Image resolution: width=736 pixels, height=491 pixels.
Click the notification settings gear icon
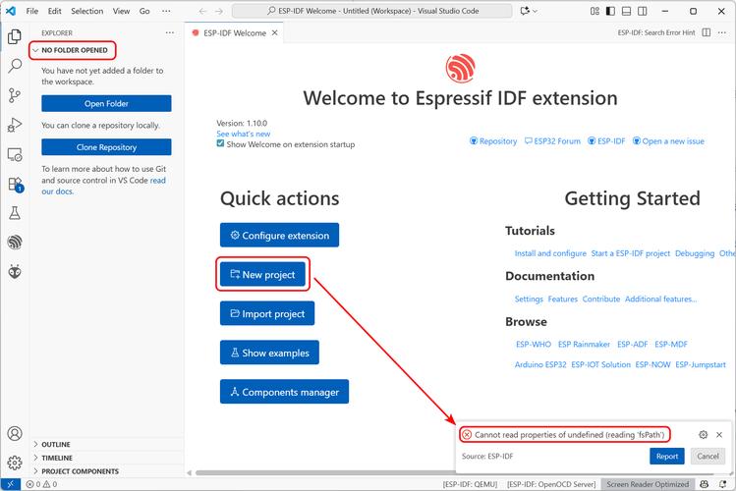coord(703,434)
